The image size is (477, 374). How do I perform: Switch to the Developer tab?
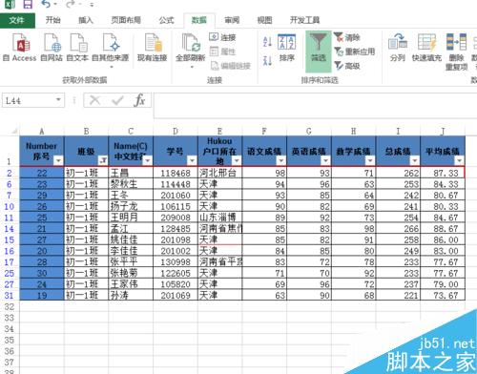304,20
